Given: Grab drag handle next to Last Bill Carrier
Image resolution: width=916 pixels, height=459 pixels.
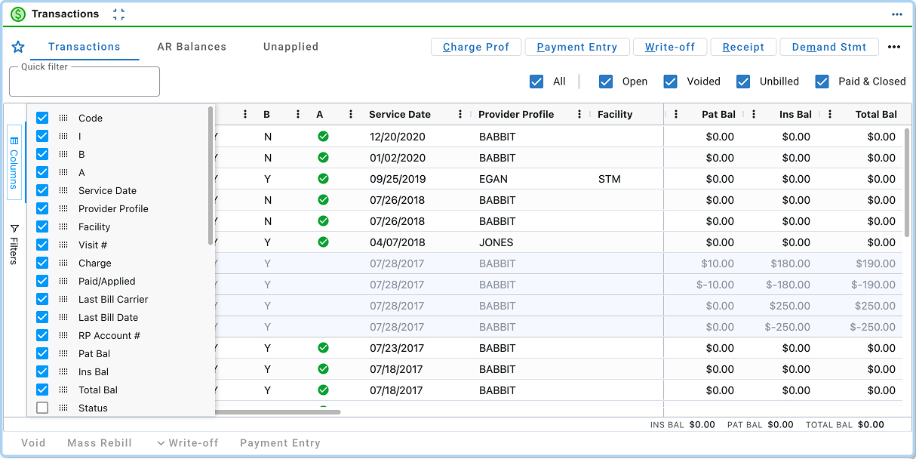Looking at the screenshot, I should [x=63, y=299].
